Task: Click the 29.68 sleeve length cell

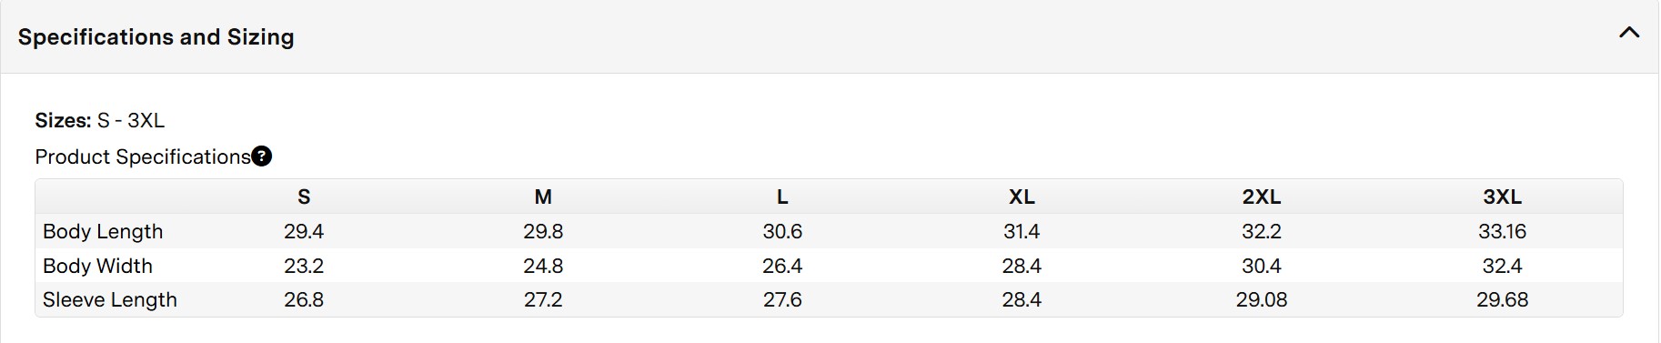Action: pyautogui.click(x=1503, y=299)
